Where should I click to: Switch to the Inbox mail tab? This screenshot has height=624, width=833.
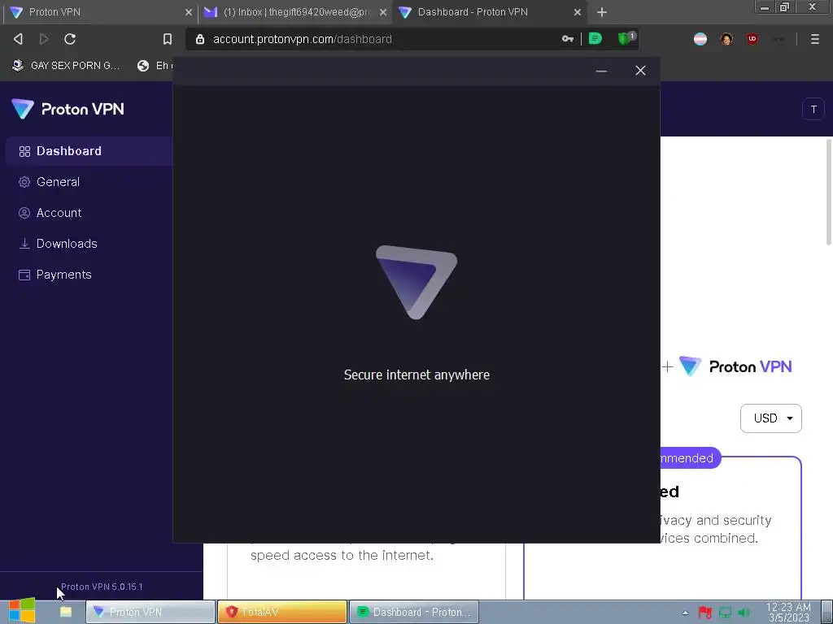point(290,12)
